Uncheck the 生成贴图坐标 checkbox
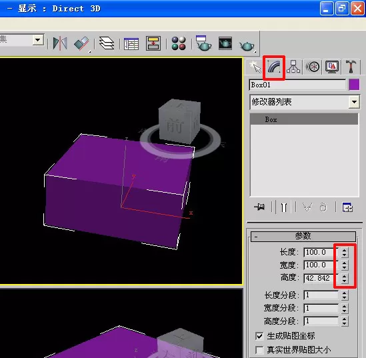Viewport: 366px width, 358px height. (x=259, y=336)
